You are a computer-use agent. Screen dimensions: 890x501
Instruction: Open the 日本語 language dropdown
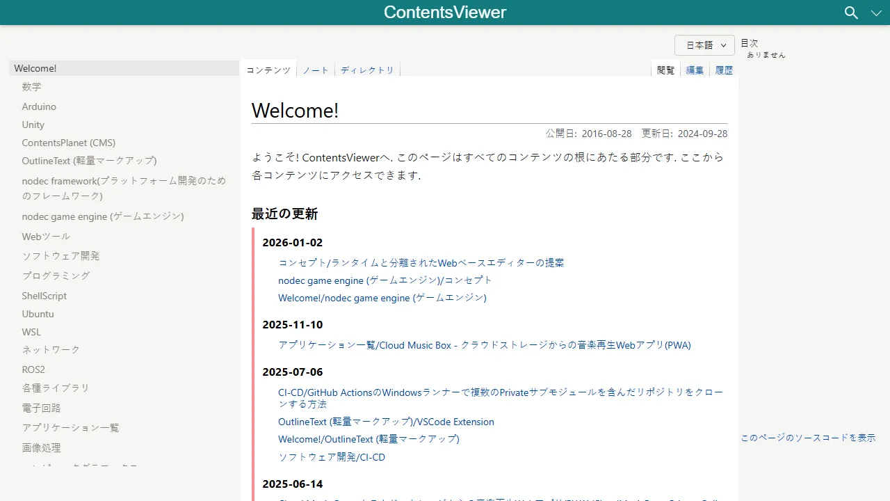[704, 45]
